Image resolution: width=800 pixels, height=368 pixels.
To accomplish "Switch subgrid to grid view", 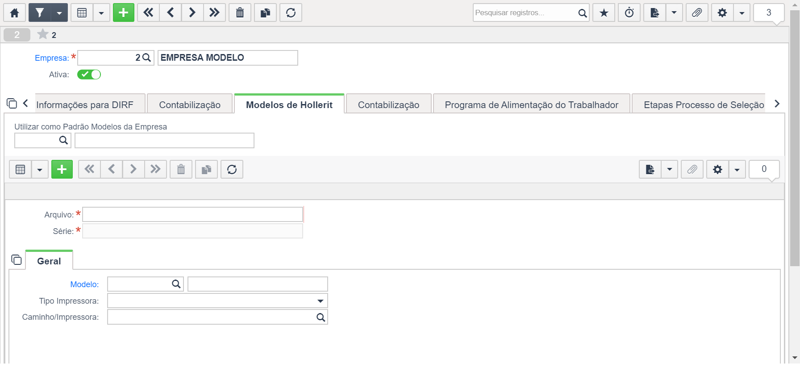I will coord(20,169).
